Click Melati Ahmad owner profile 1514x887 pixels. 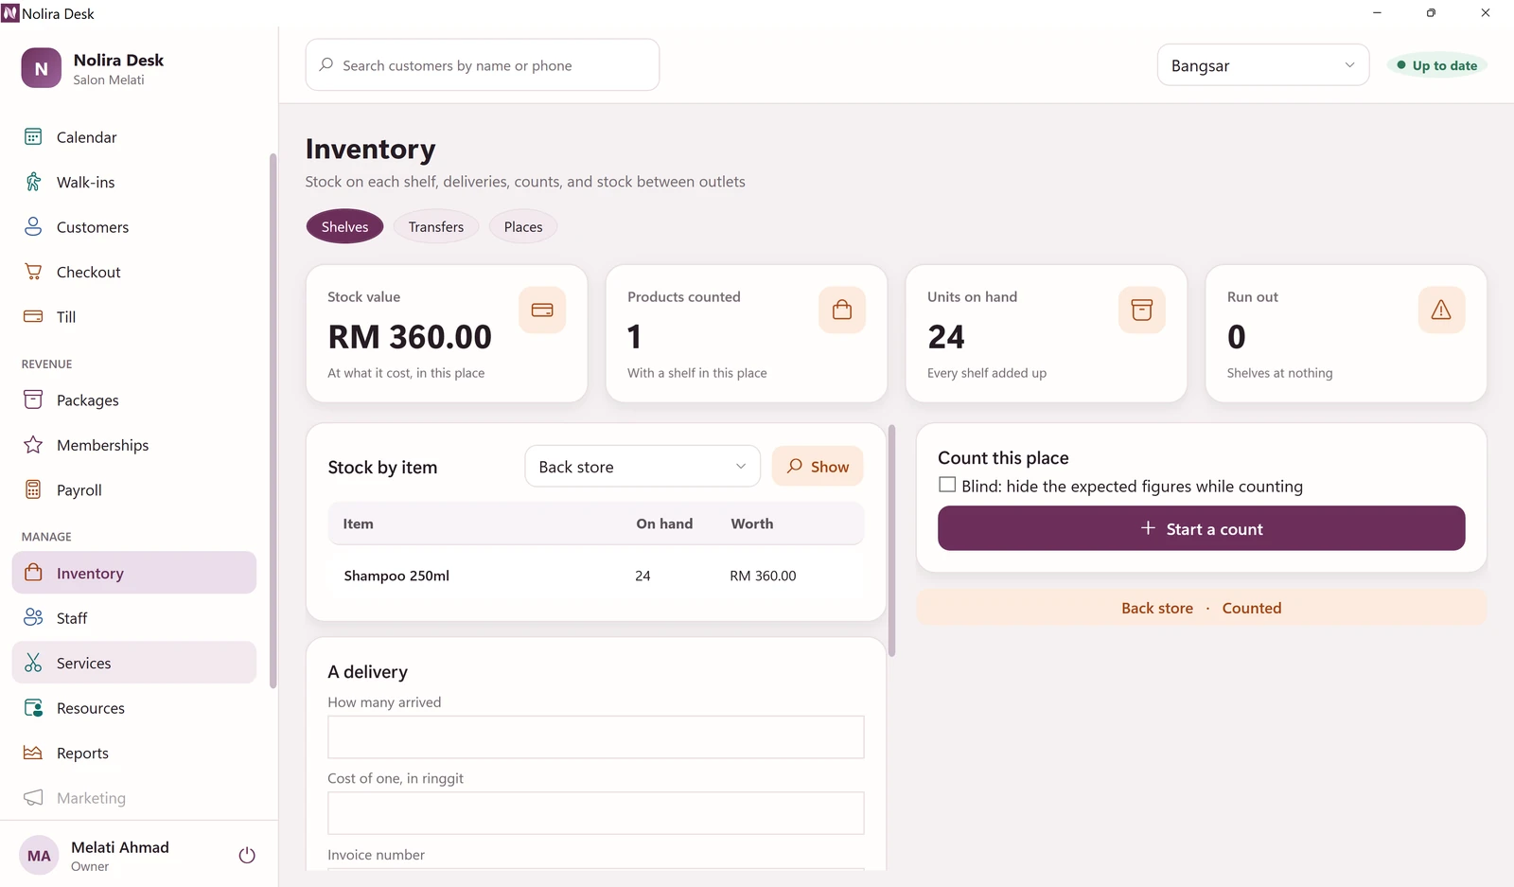[x=120, y=856]
